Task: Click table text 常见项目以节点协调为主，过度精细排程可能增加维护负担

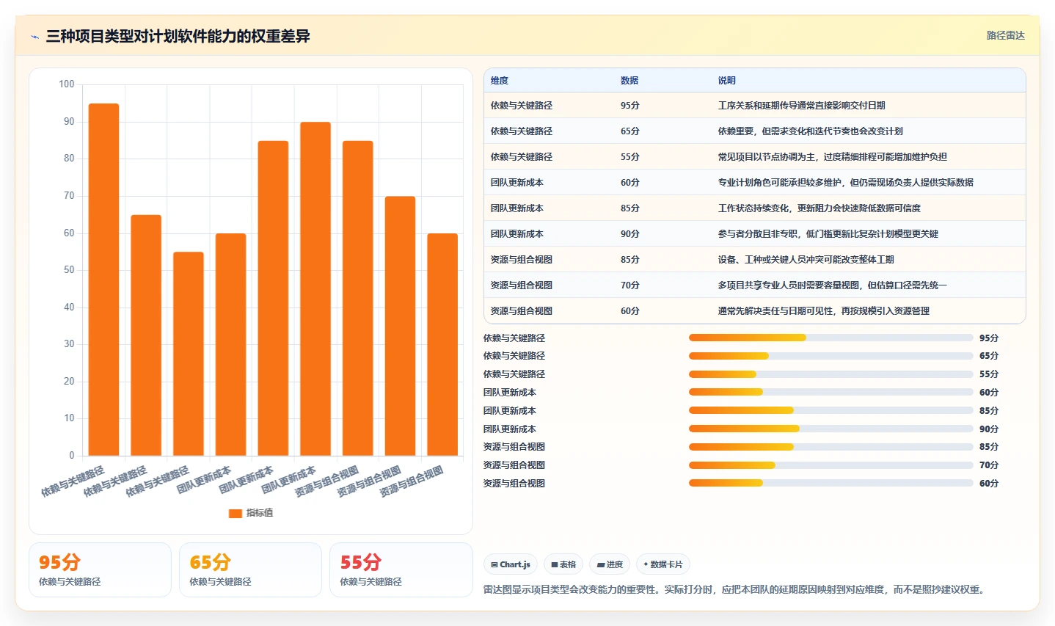Action: [x=832, y=157]
